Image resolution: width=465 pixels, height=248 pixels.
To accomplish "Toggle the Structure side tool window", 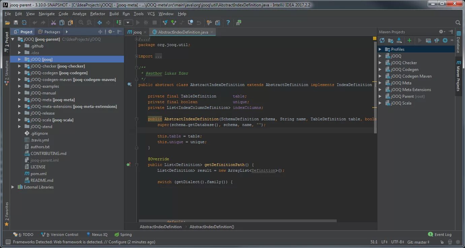I will 6,73.
